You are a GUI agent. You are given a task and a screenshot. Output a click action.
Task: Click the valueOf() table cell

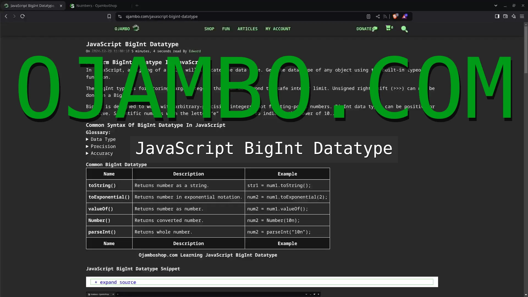point(109,209)
